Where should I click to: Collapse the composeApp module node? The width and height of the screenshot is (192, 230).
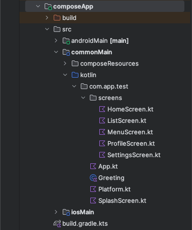[x=38, y=6]
